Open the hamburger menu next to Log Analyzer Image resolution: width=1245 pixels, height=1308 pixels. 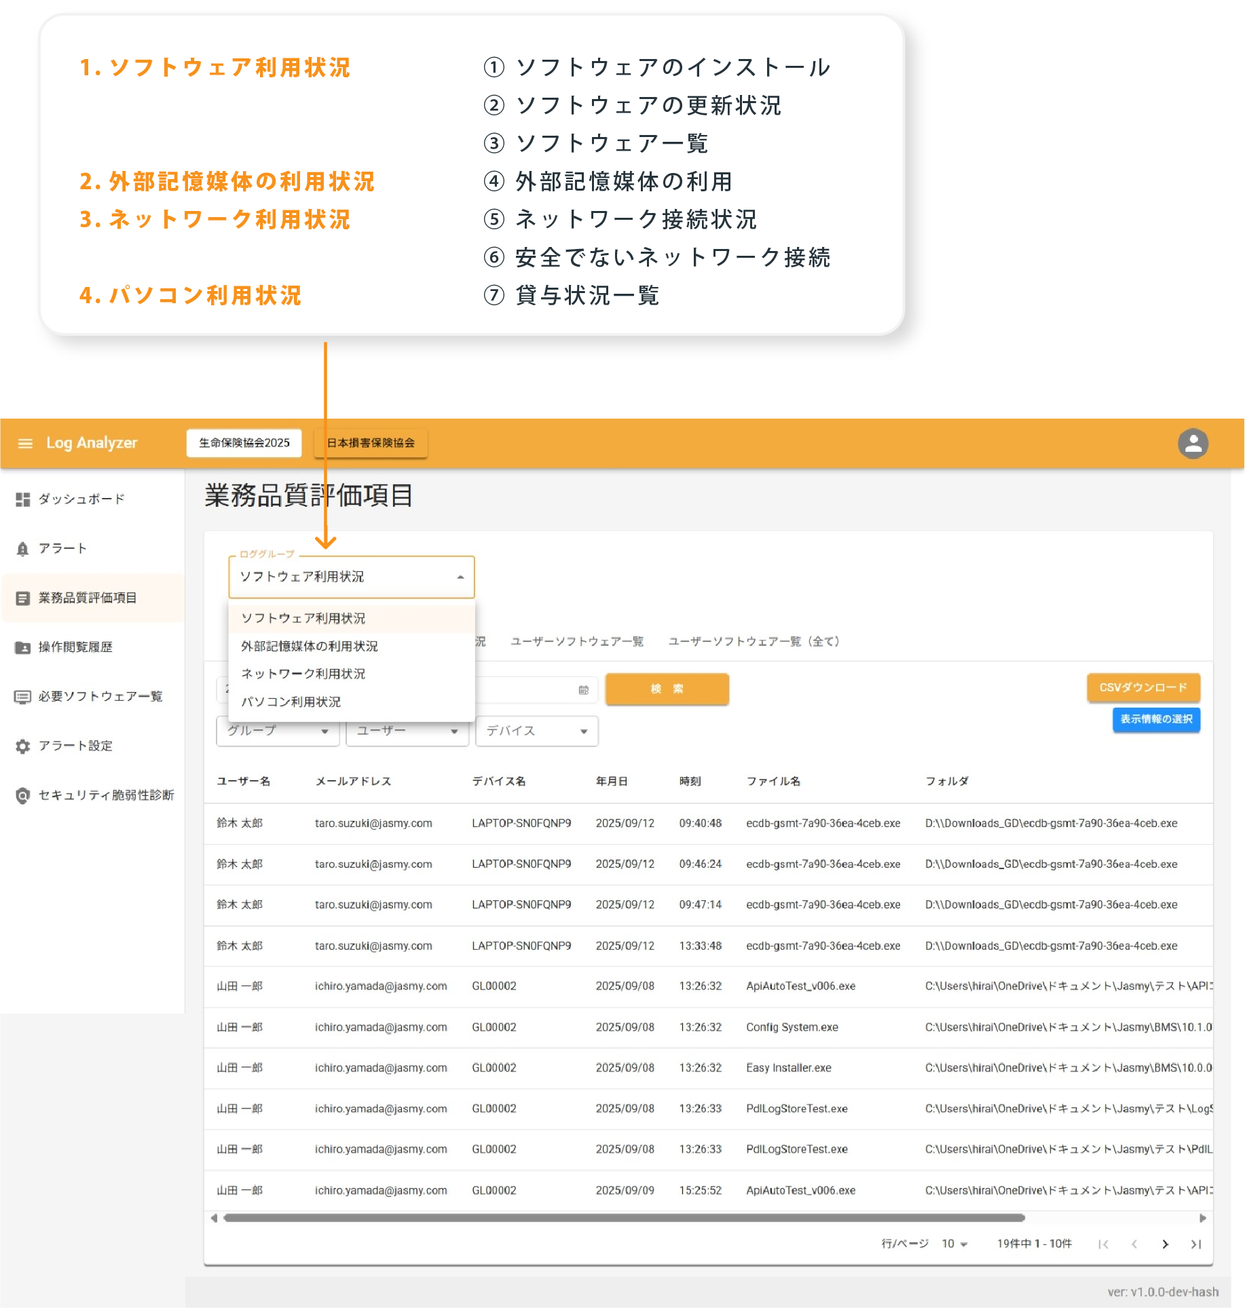[25, 444]
